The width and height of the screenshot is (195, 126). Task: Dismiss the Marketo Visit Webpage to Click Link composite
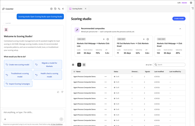coord(108,39)
